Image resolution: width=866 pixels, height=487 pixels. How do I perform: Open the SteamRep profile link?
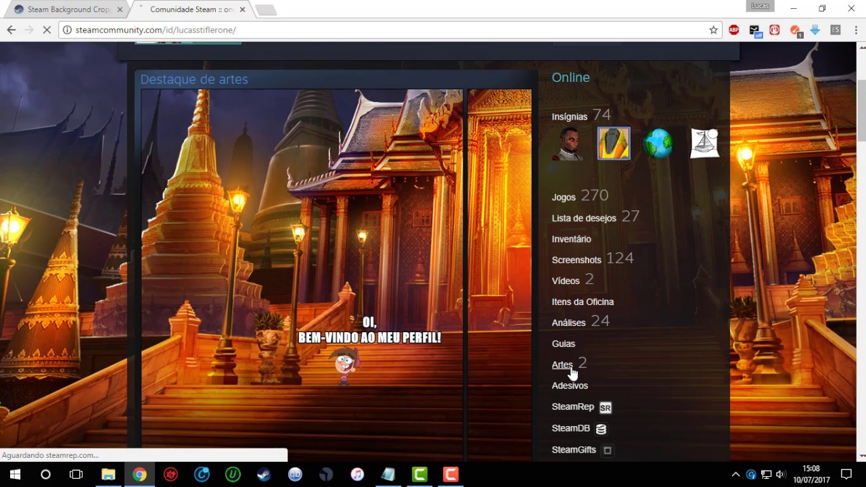[x=573, y=407]
